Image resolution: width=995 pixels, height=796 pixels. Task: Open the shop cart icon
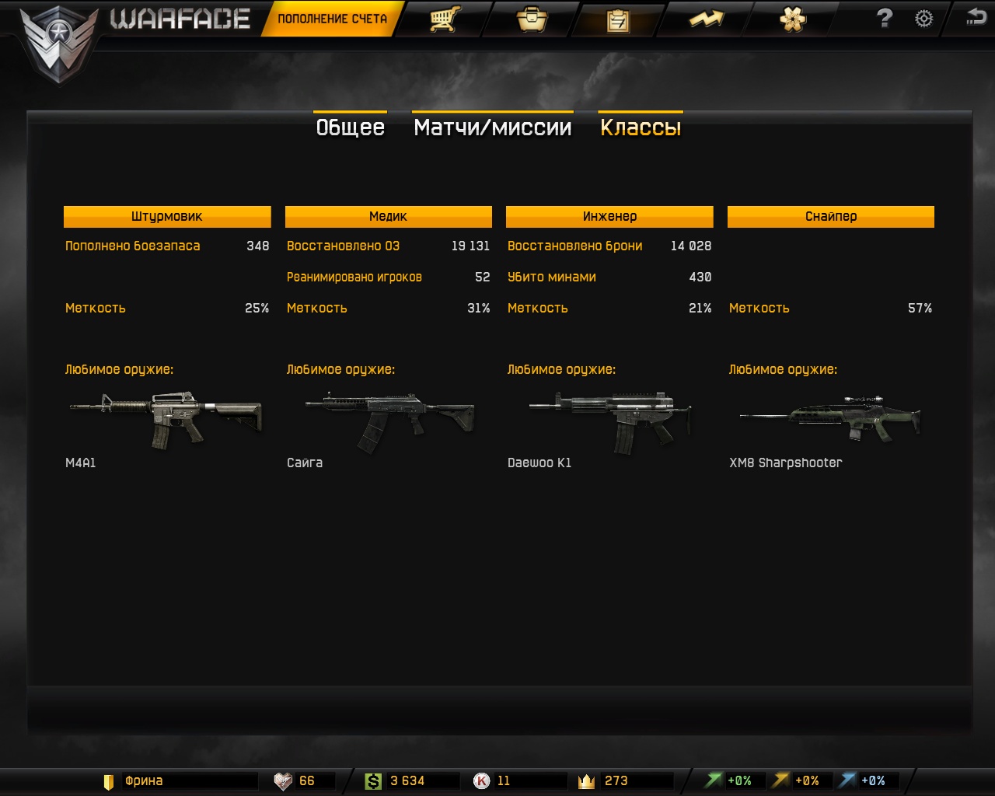tap(445, 19)
